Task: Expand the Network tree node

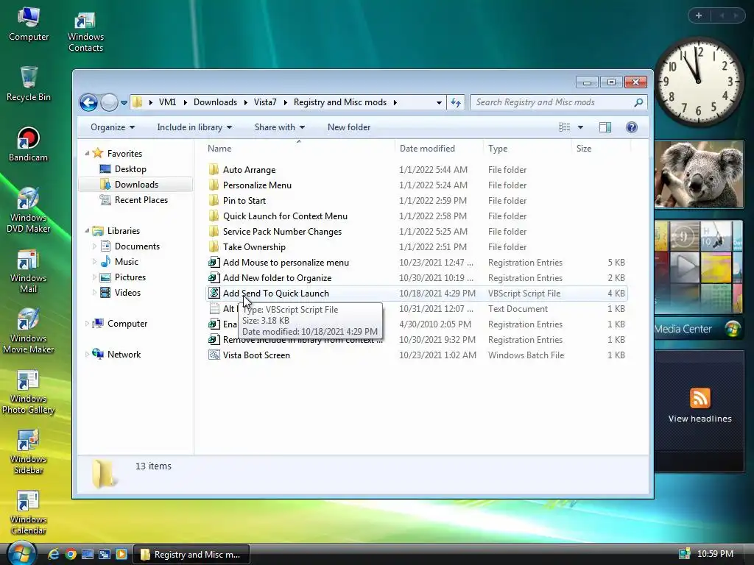Action: (87, 355)
